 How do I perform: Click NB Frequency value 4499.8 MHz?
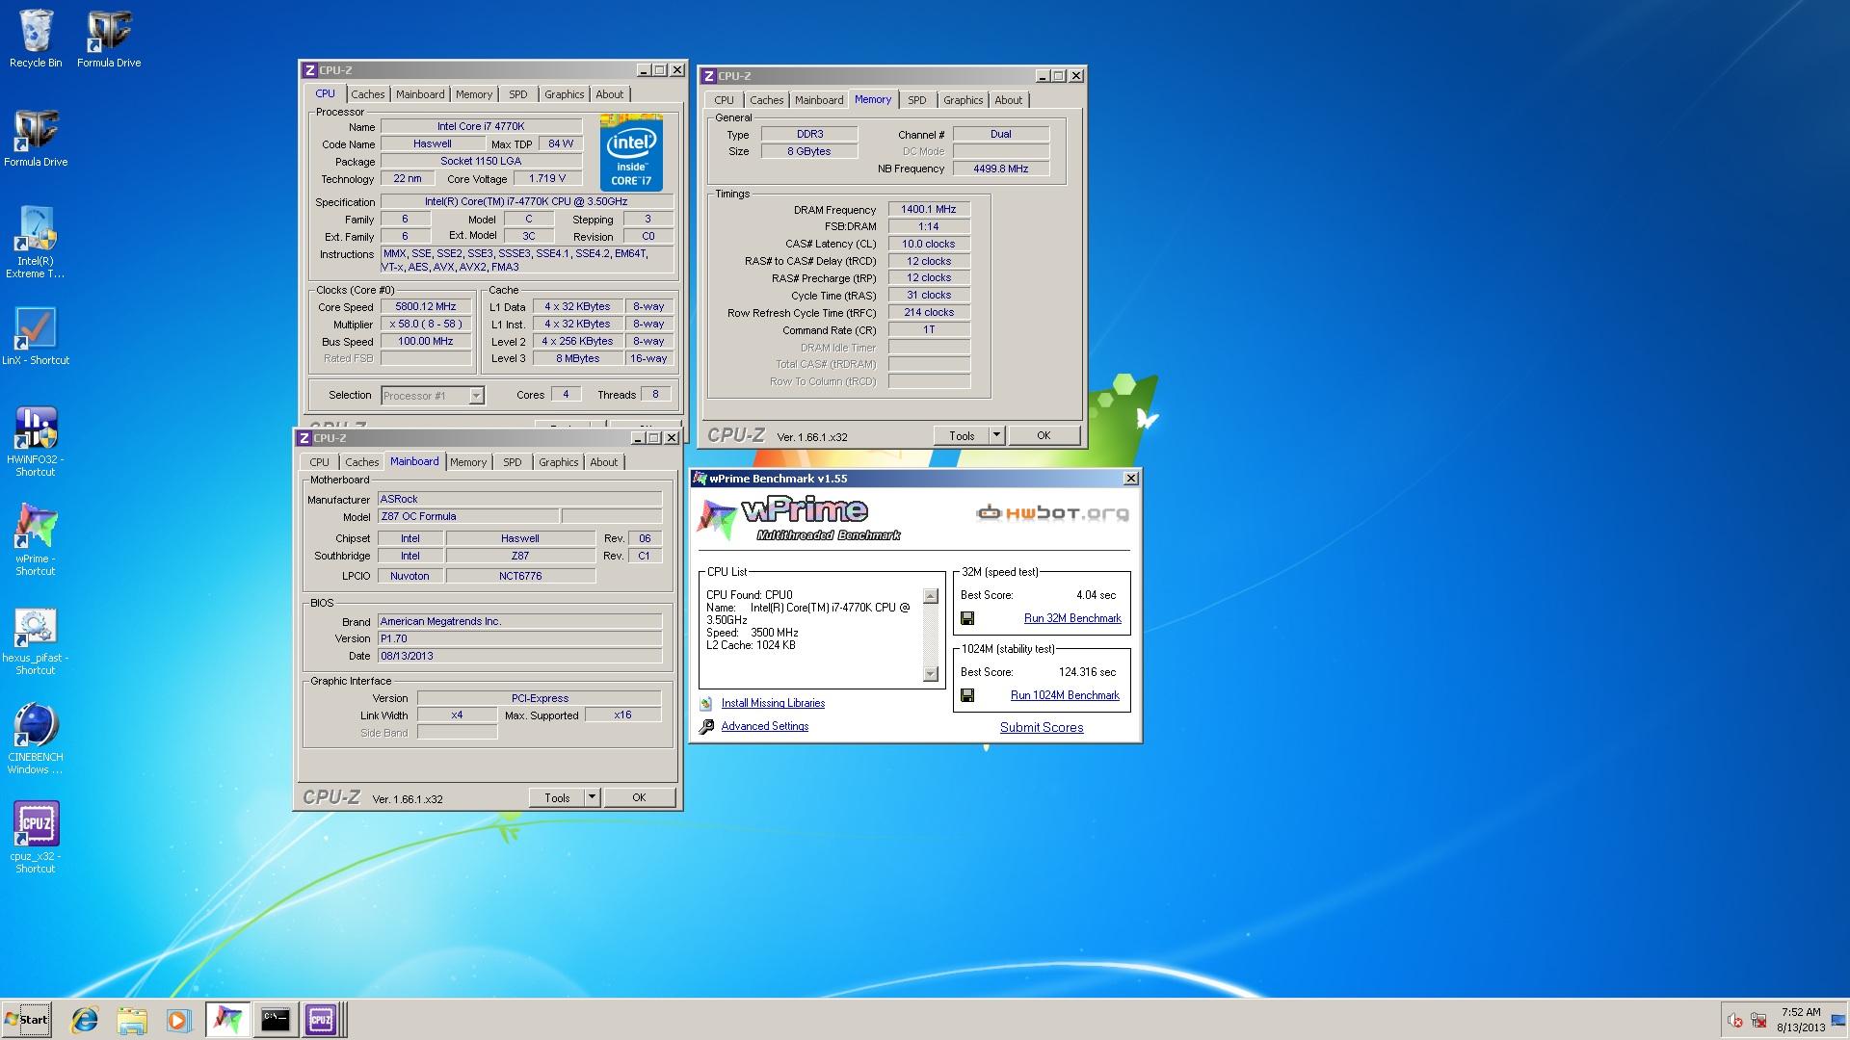point(1001,169)
